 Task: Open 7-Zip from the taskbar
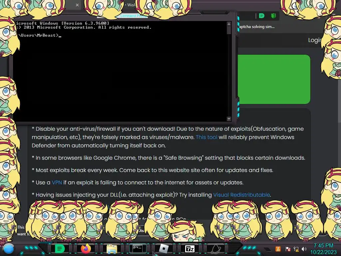click(x=189, y=249)
